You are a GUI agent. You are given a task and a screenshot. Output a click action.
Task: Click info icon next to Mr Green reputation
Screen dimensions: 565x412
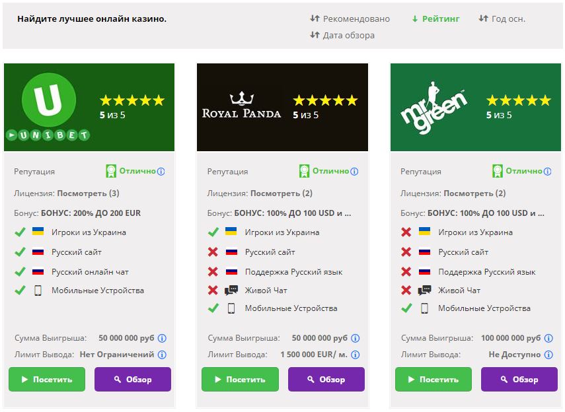click(x=547, y=172)
